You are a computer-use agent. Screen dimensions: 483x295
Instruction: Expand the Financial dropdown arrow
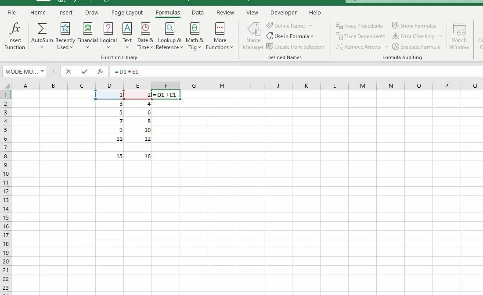87,47
